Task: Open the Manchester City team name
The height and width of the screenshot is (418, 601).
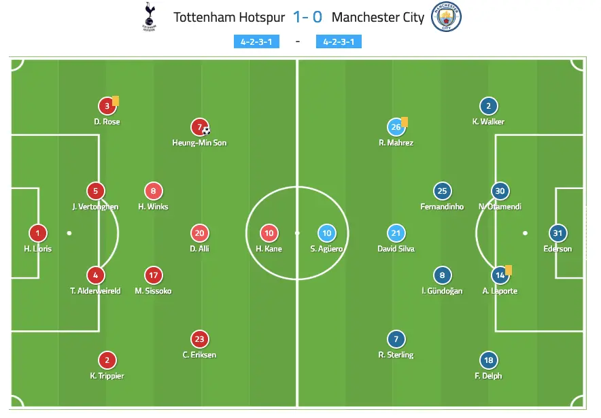Action: coord(377,17)
